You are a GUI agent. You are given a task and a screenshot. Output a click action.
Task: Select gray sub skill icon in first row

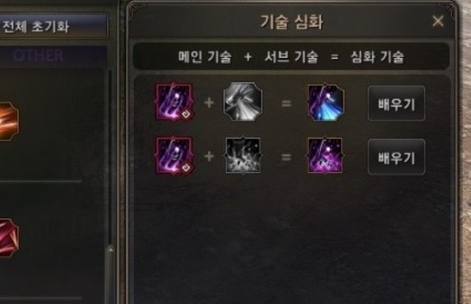pos(243,102)
